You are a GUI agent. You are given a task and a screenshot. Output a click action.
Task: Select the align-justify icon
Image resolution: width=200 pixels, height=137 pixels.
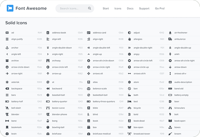coord(7,39)
